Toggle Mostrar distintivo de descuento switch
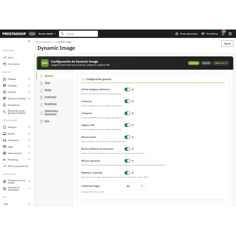Image resolution: width=236 pixels, height=236 pixels. pos(127,149)
